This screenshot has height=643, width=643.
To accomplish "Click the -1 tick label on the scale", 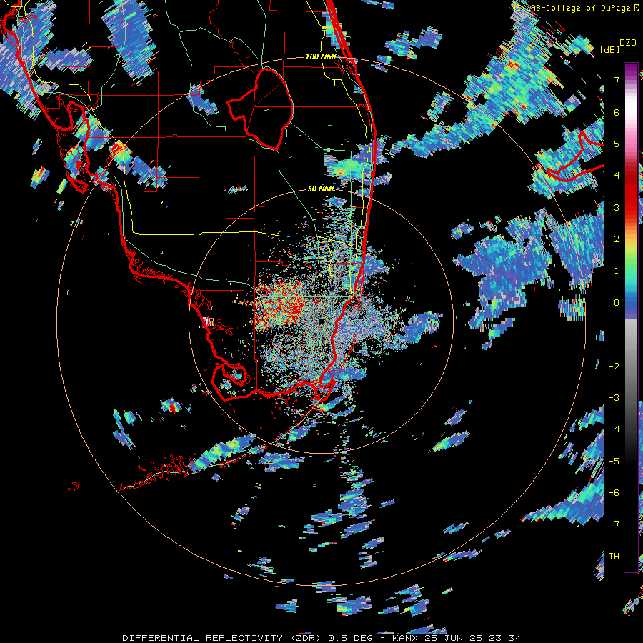I will coord(614,334).
